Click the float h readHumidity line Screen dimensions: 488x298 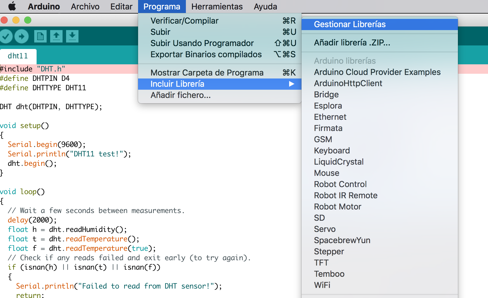(x=67, y=230)
